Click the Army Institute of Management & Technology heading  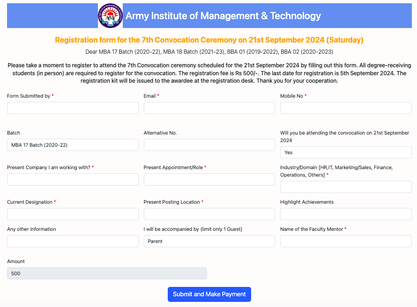pyautogui.click(x=223, y=16)
